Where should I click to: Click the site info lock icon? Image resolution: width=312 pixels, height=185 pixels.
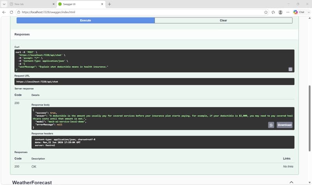(19, 12)
